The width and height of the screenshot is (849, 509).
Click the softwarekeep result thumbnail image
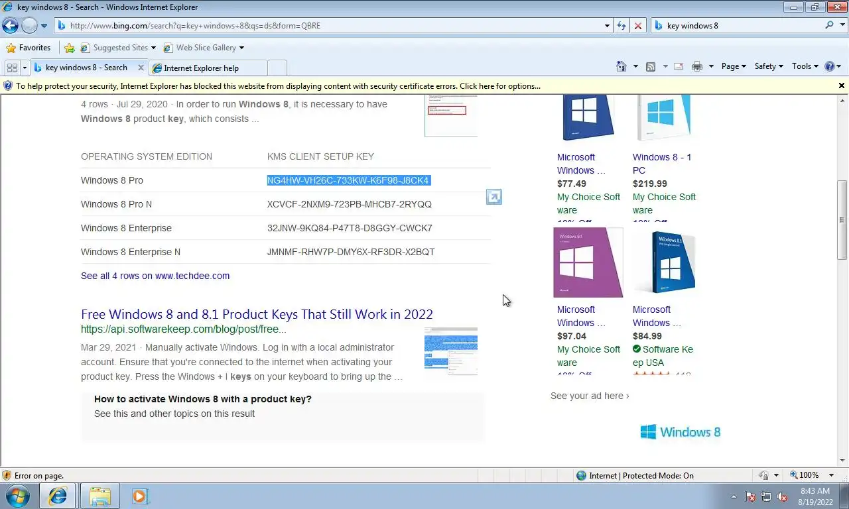coord(451,351)
